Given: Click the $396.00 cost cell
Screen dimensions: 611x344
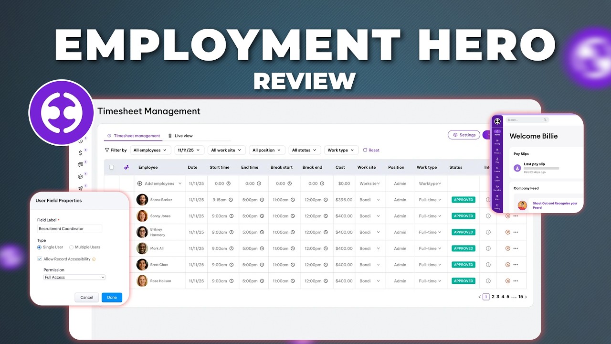Looking at the screenshot, I should tap(344, 200).
